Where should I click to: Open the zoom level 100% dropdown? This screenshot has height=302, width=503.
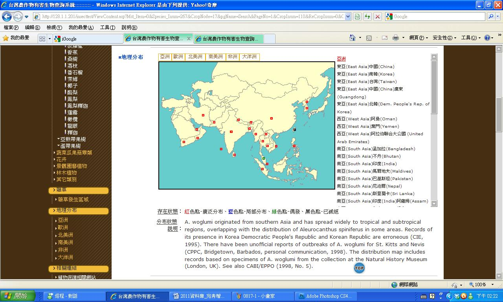tap(480, 285)
